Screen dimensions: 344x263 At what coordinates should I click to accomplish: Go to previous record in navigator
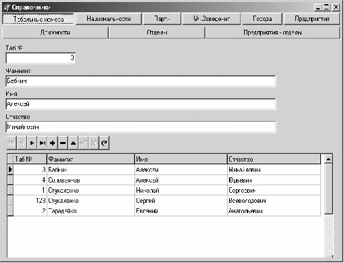point(22,143)
